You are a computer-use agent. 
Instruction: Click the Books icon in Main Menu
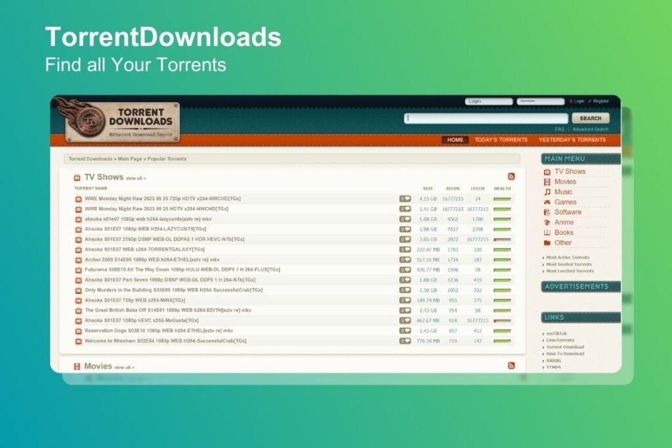click(547, 233)
